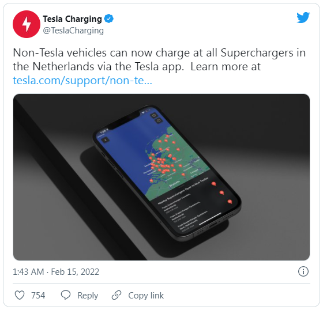Open the 1:43 AM Feb 15, 2022 timestamp

click(x=56, y=272)
